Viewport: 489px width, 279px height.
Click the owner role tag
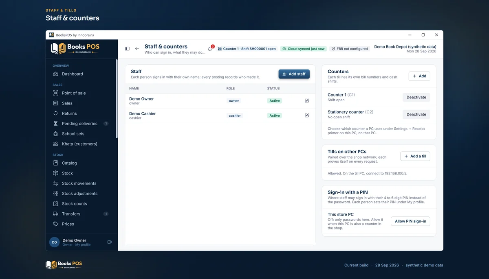tap(234, 101)
